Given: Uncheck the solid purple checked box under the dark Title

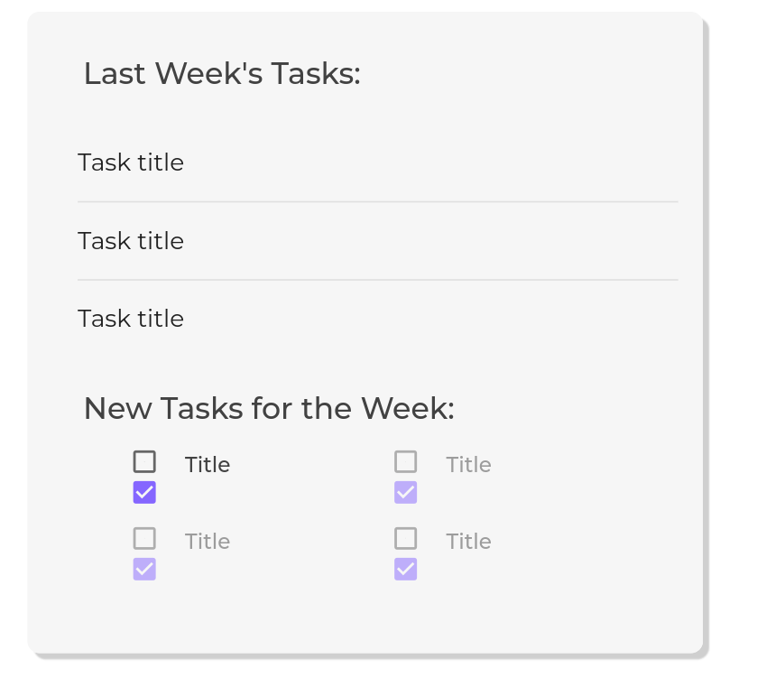Looking at the screenshot, I should point(144,493).
